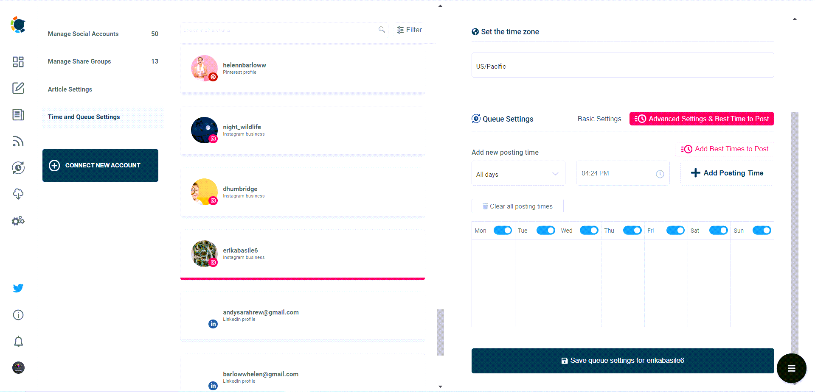Screen dimensions: 815x392
Task: Click dhumbridge profile picture
Action: tap(204, 192)
